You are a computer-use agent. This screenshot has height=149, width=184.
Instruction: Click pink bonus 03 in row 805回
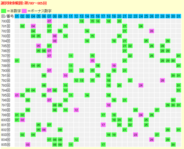tap(28, 145)
